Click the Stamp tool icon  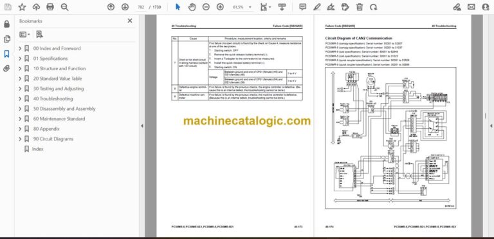tap(345, 7)
